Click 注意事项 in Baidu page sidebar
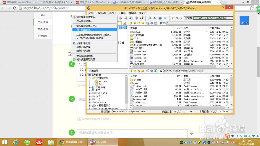260x146 pixels. coord(43,36)
